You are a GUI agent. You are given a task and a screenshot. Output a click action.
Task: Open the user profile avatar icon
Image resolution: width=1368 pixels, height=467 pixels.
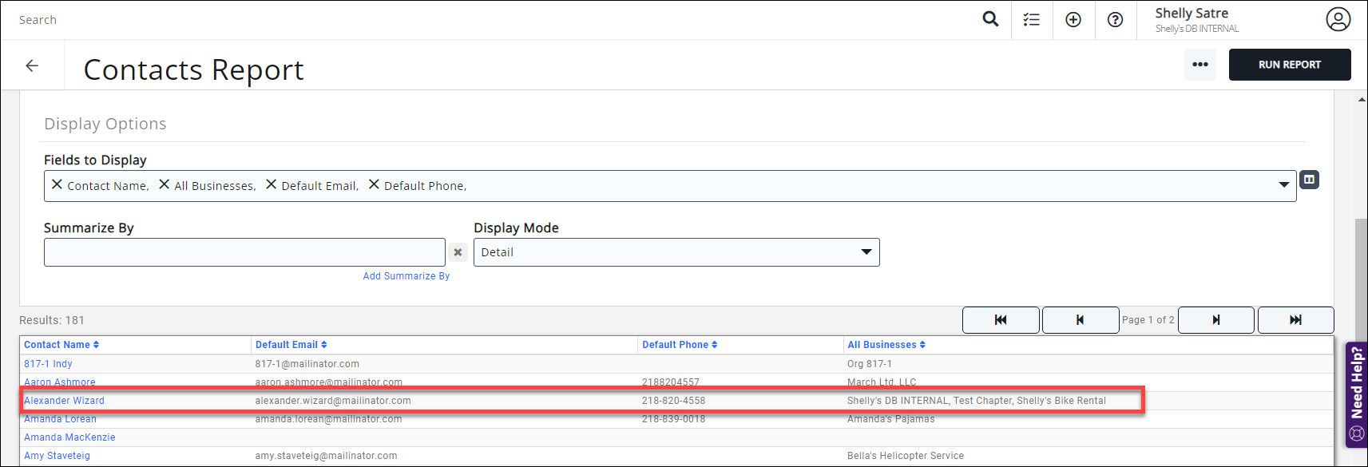(1338, 19)
